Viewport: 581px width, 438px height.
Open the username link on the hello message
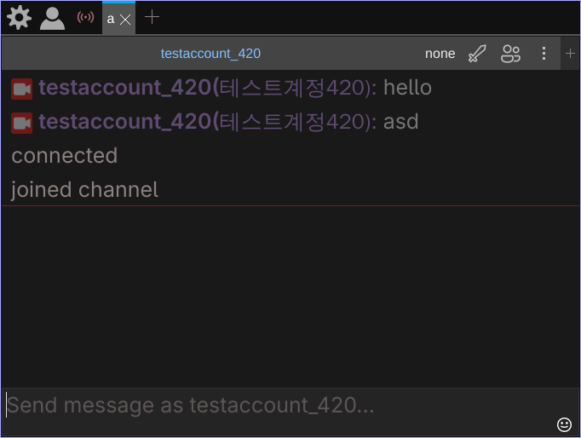[x=124, y=88]
